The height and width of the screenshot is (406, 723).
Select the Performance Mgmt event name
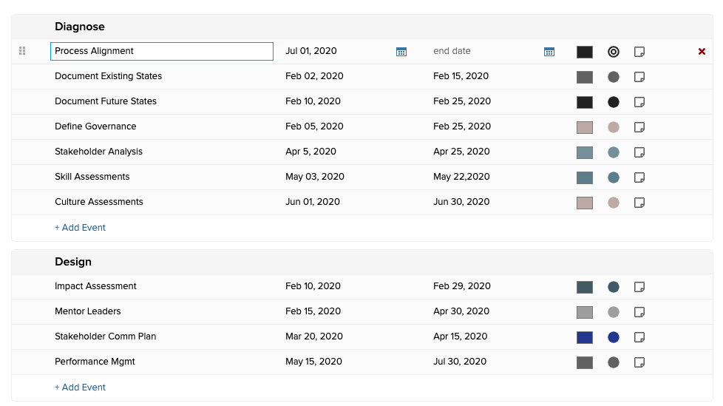[95, 361]
